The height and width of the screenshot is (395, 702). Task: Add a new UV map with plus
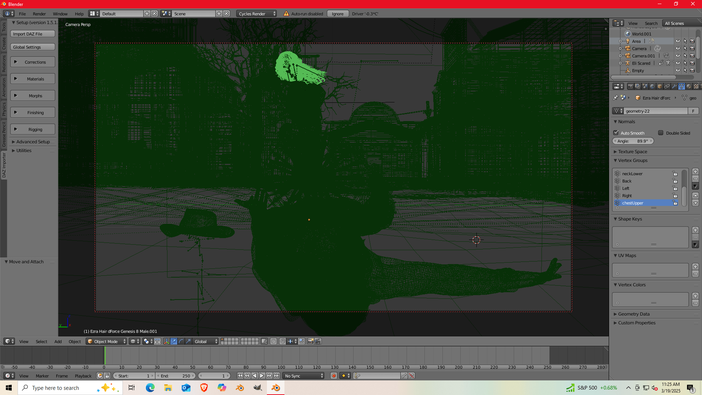tap(695, 267)
